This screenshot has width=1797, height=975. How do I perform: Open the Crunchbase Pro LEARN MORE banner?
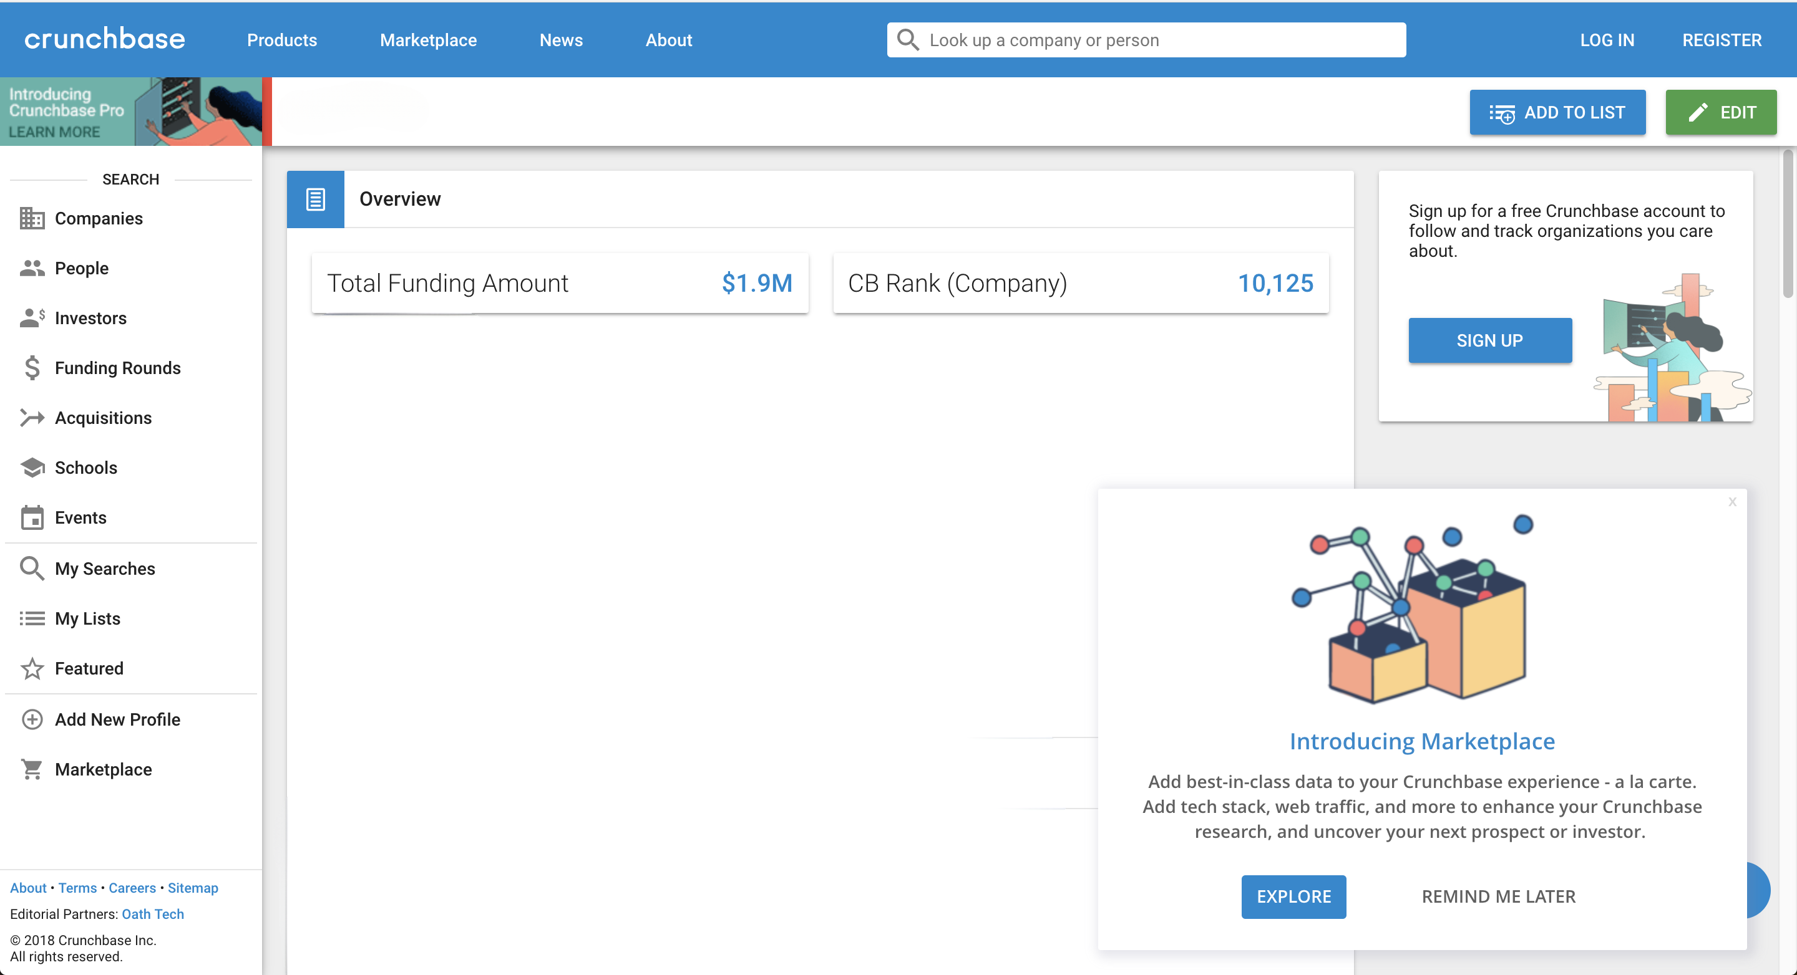point(131,112)
